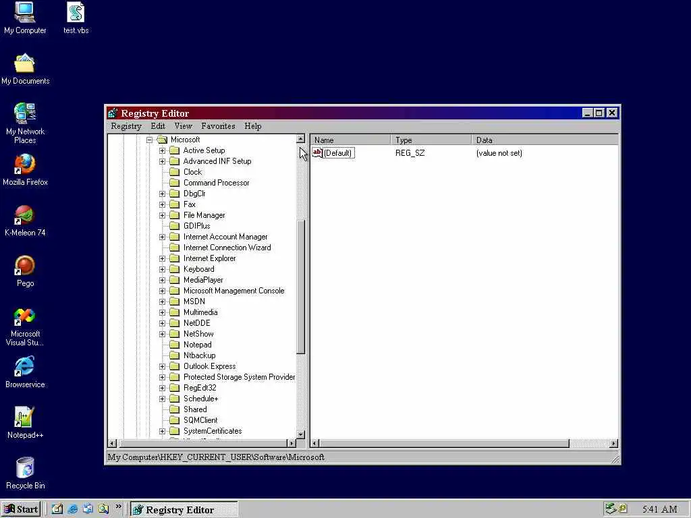The image size is (691, 518).
Task: Expand the Internet Explorer key
Action: (162, 258)
